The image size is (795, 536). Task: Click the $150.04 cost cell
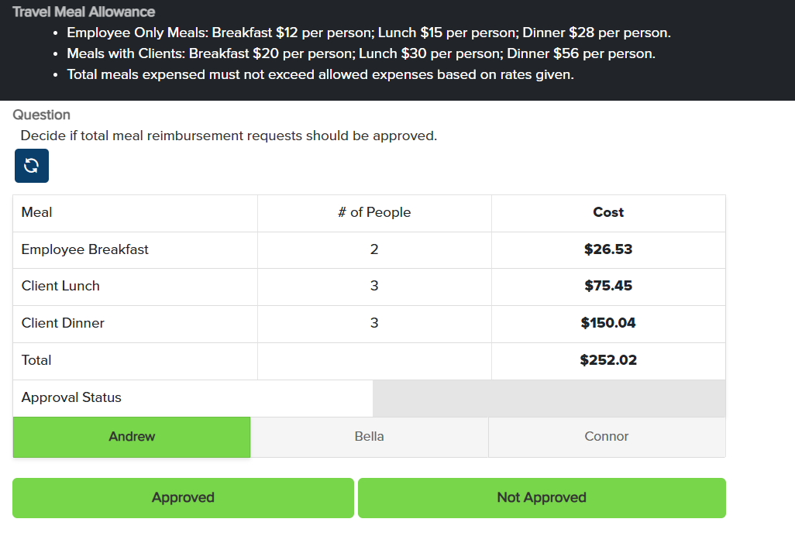pos(607,323)
